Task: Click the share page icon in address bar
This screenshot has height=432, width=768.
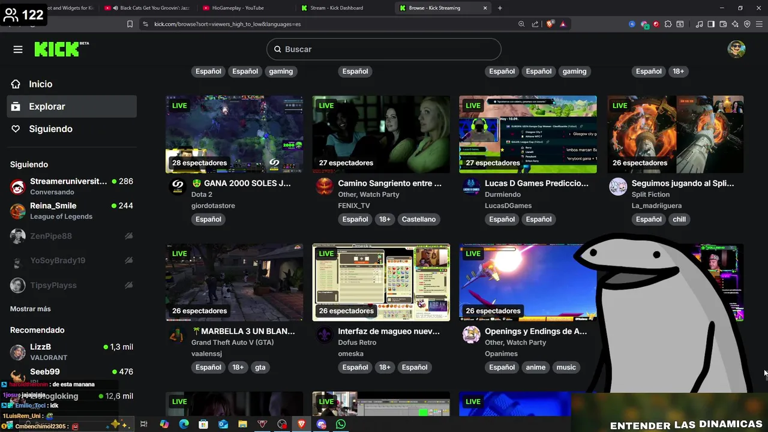Action: pos(535,24)
